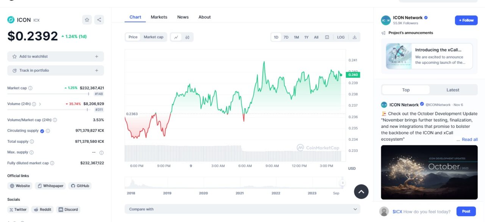
Task: Open the Discord social link
Action: coord(68,209)
